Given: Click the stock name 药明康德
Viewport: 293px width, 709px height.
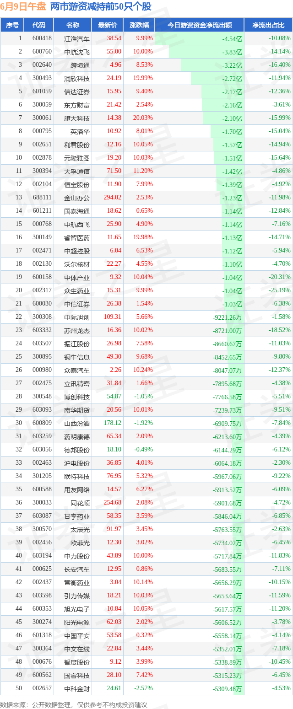Looking at the screenshot, I should click(x=77, y=437).
